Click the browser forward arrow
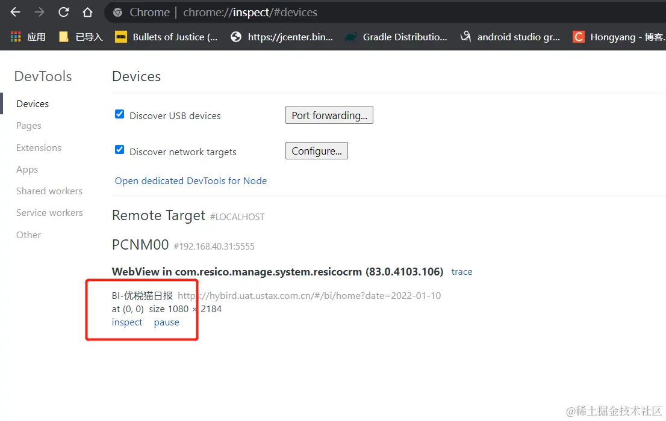666x421 pixels. pyautogui.click(x=39, y=12)
